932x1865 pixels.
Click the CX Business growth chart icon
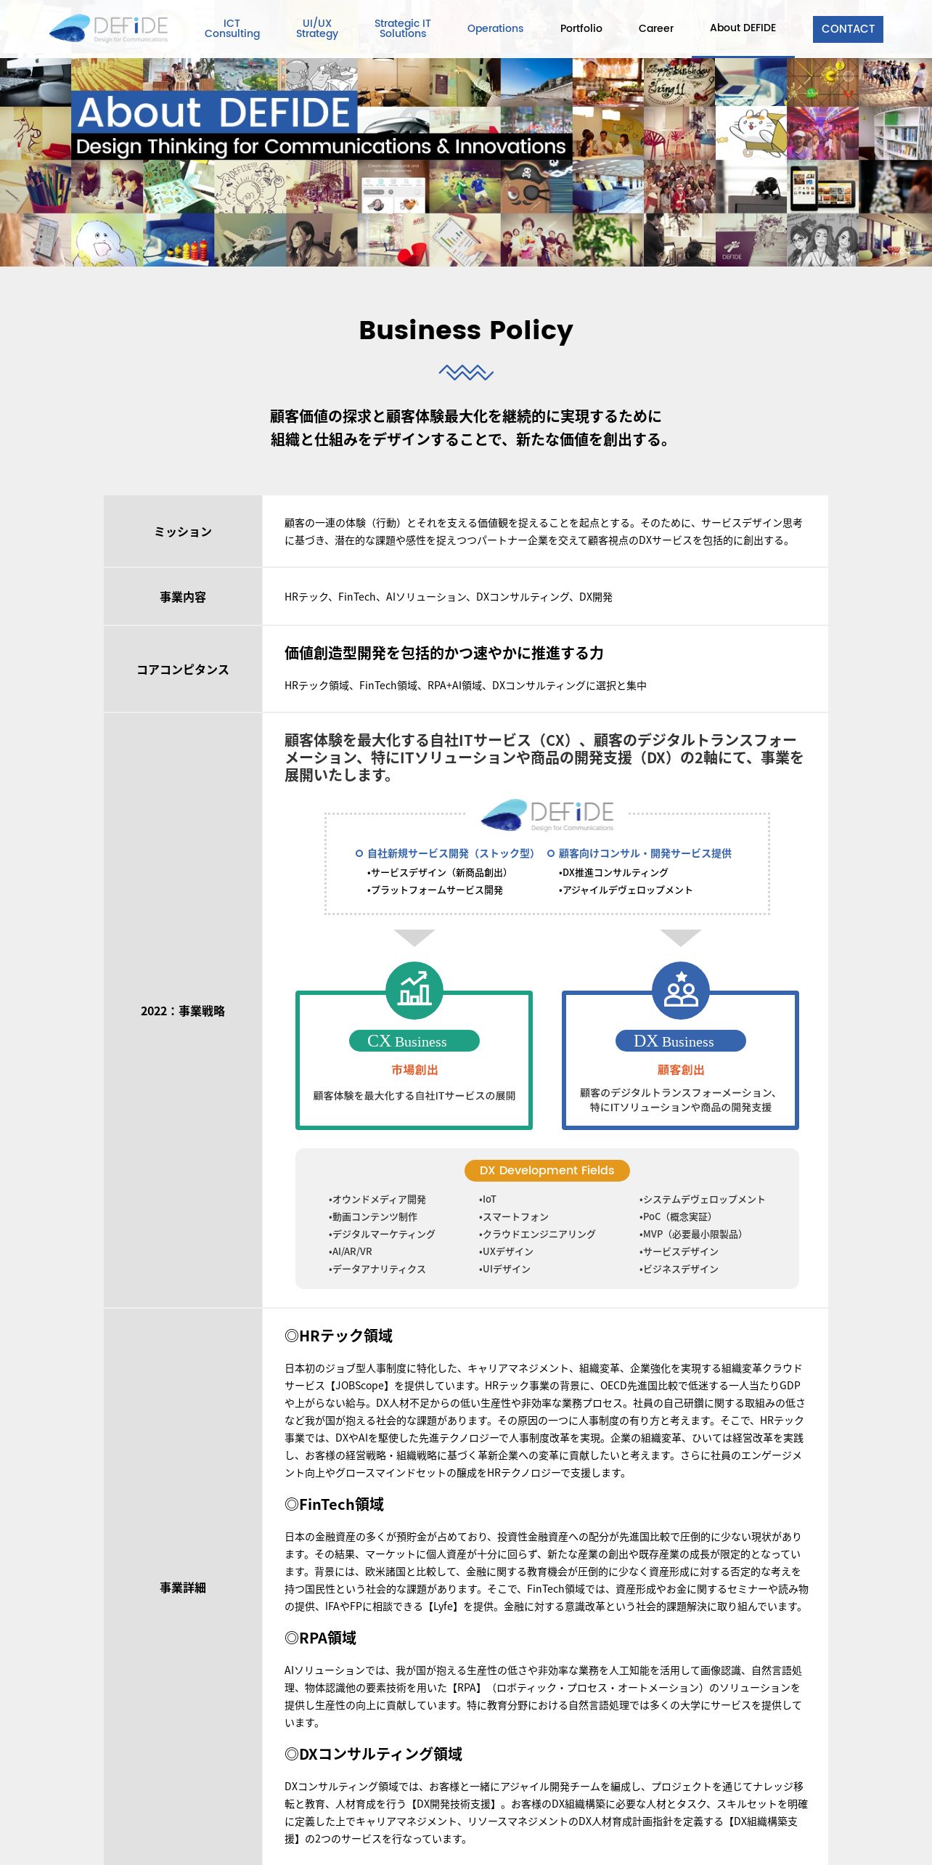(x=414, y=990)
